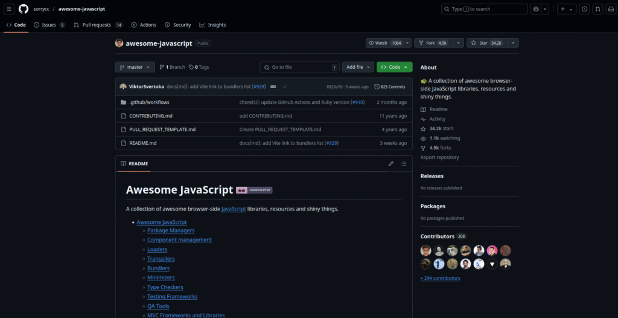Screen dimensions: 618x318
Task: View 1.1k watching link
Action: [x=440, y=138]
